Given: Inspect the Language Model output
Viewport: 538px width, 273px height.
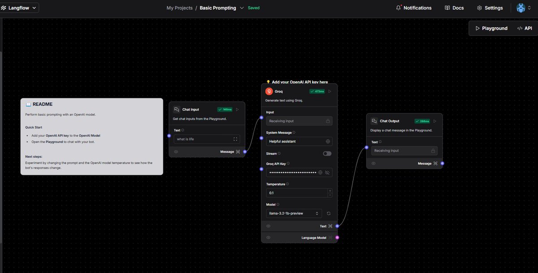Looking at the screenshot, I should pyautogui.click(x=330, y=238).
